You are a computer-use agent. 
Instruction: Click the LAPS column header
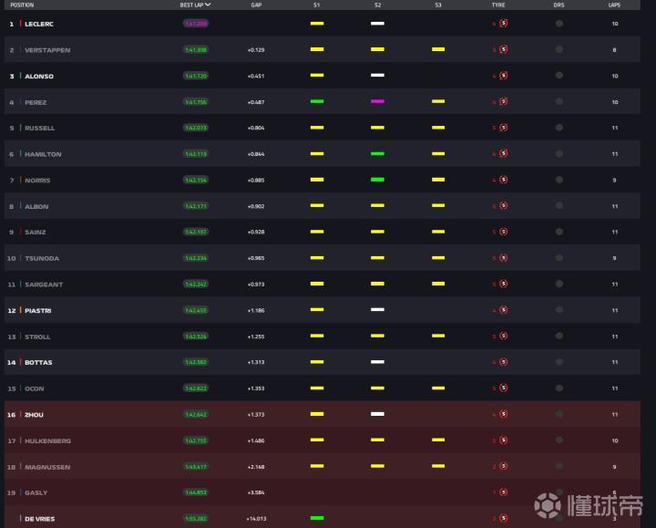point(614,5)
